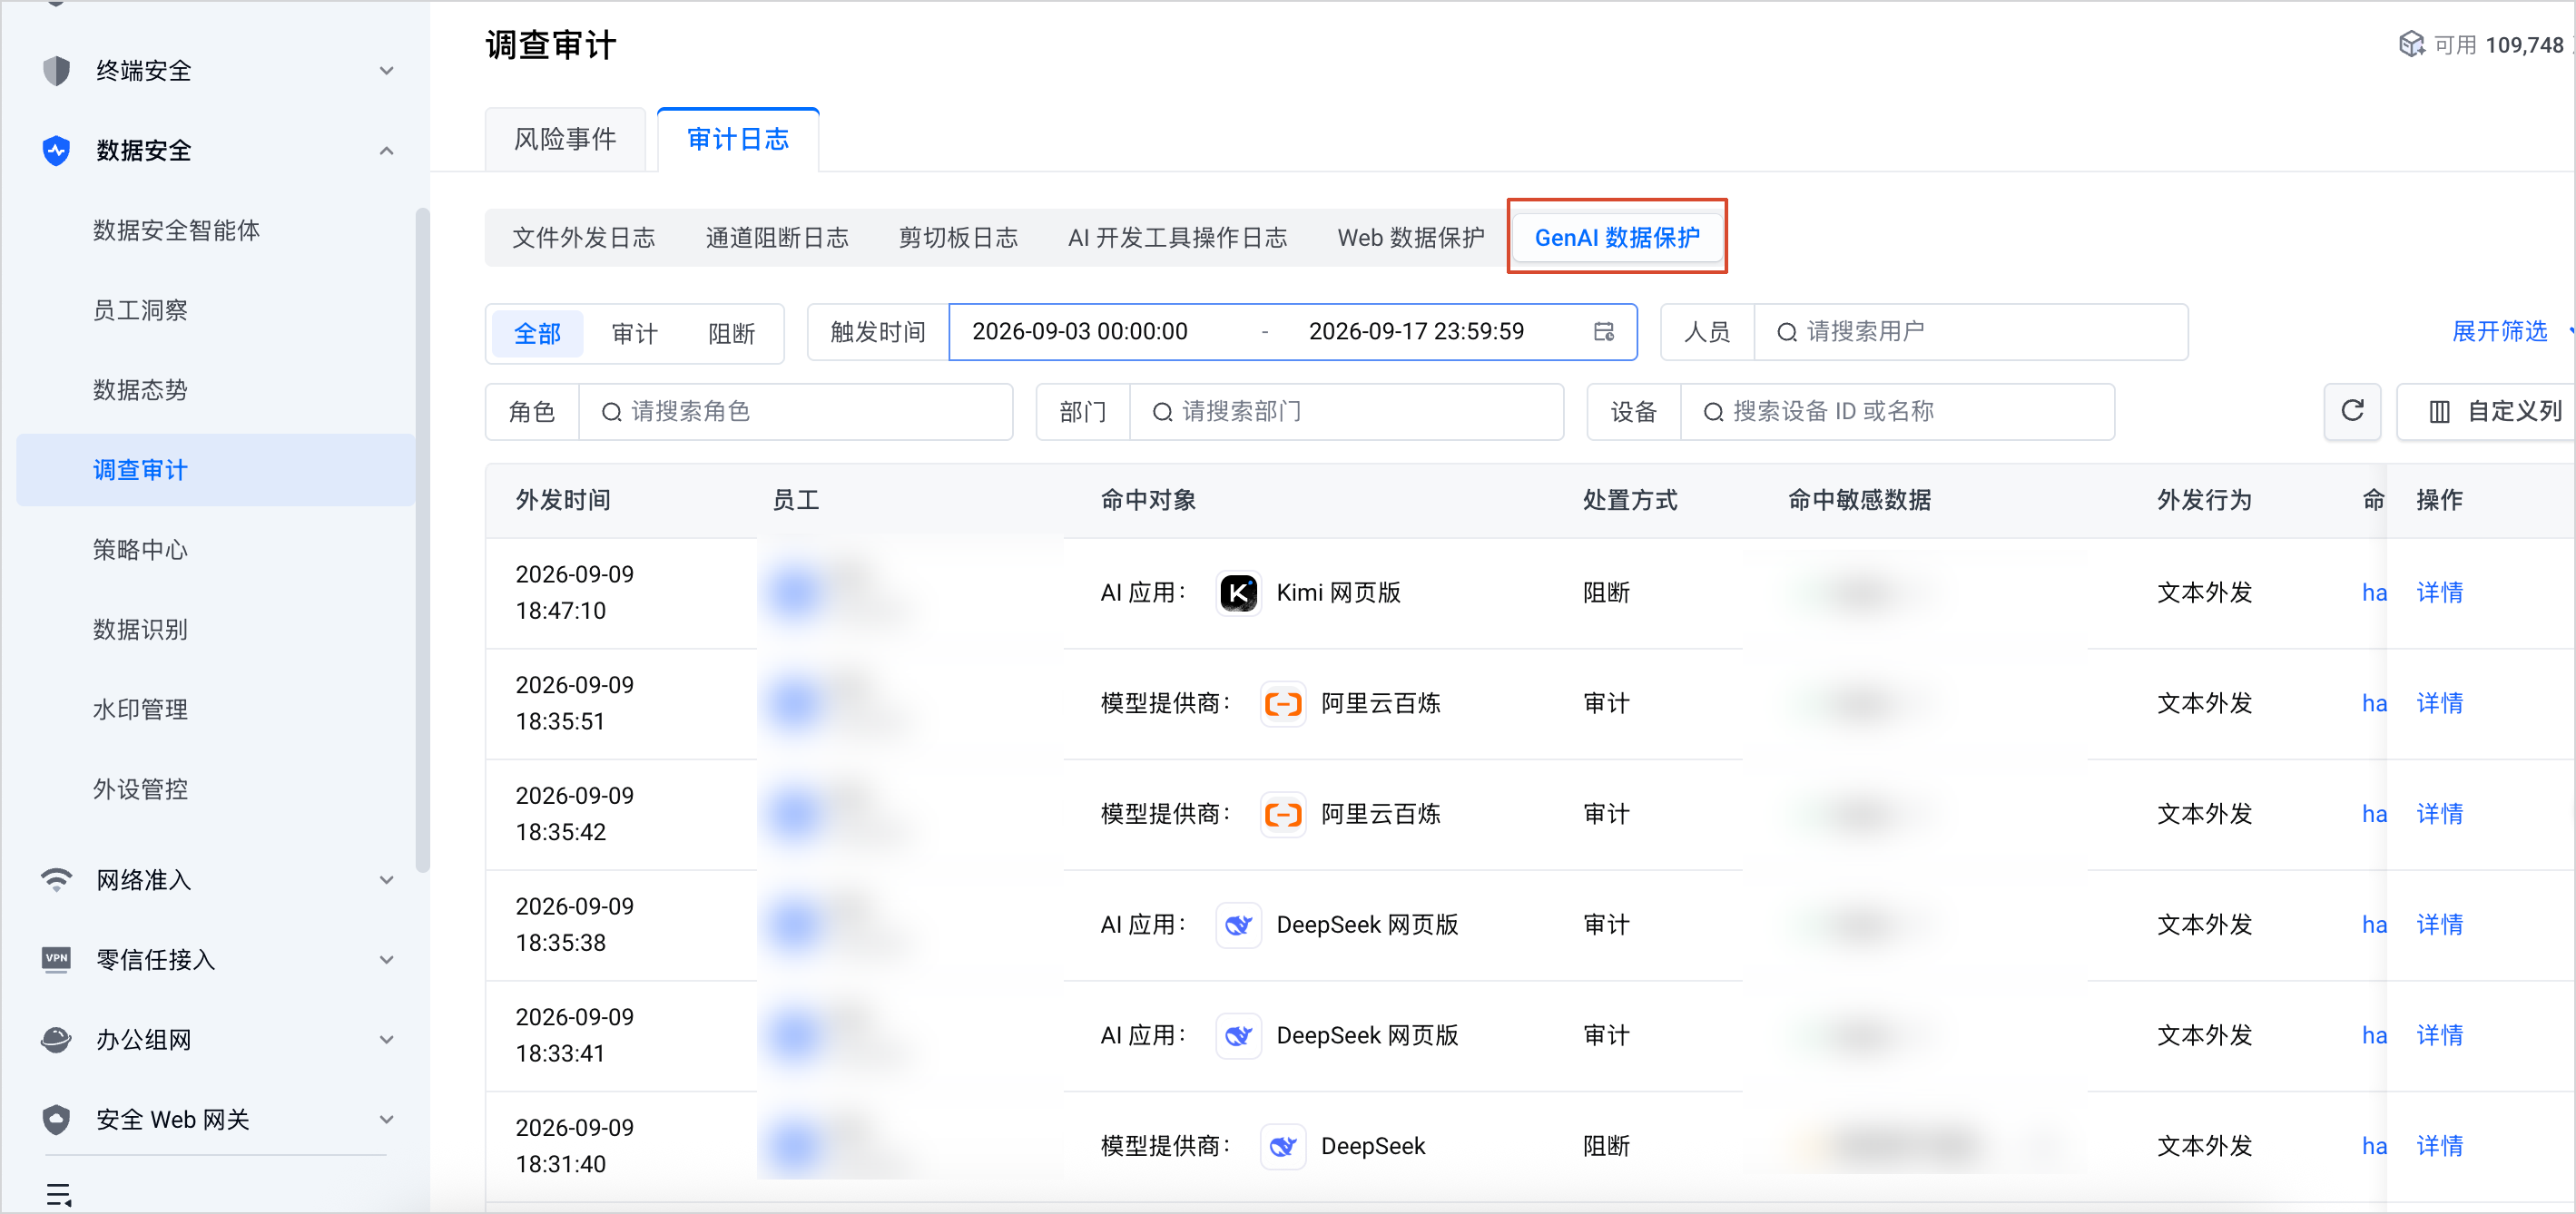The width and height of the screenshot is (2576, 1214).
Task: Open the 剪切板日志 sub-tab
Action: click(x=958, y=238)
